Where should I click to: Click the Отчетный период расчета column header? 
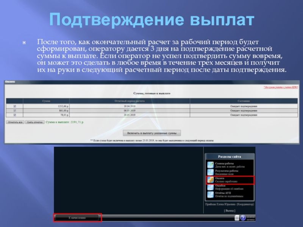pos(130,101)
